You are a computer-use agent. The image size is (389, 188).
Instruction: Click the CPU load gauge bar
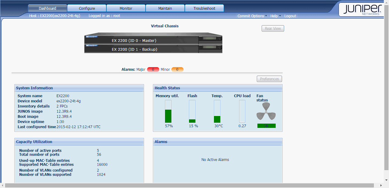(x=242, y=111)
